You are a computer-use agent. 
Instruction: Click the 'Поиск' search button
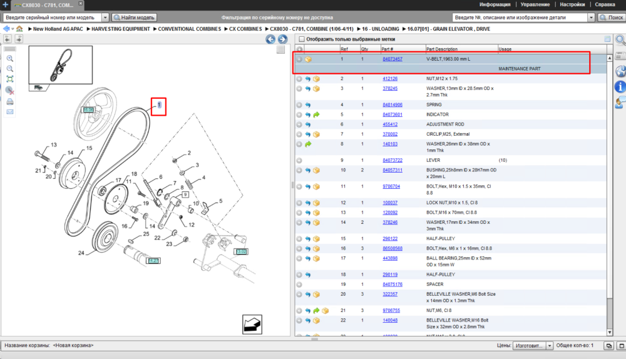(x=611, y=18)
